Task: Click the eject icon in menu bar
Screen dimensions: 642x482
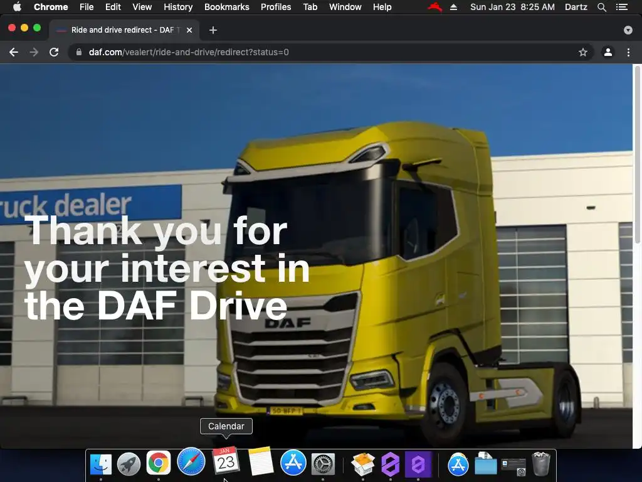Action: pos(454,7)
